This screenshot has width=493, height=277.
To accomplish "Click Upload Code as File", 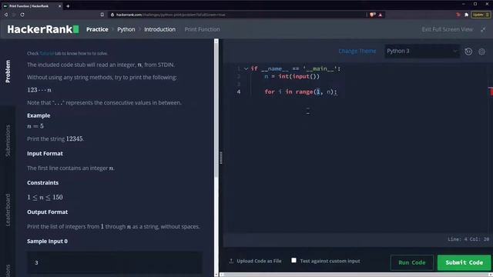I will (259, 261).
